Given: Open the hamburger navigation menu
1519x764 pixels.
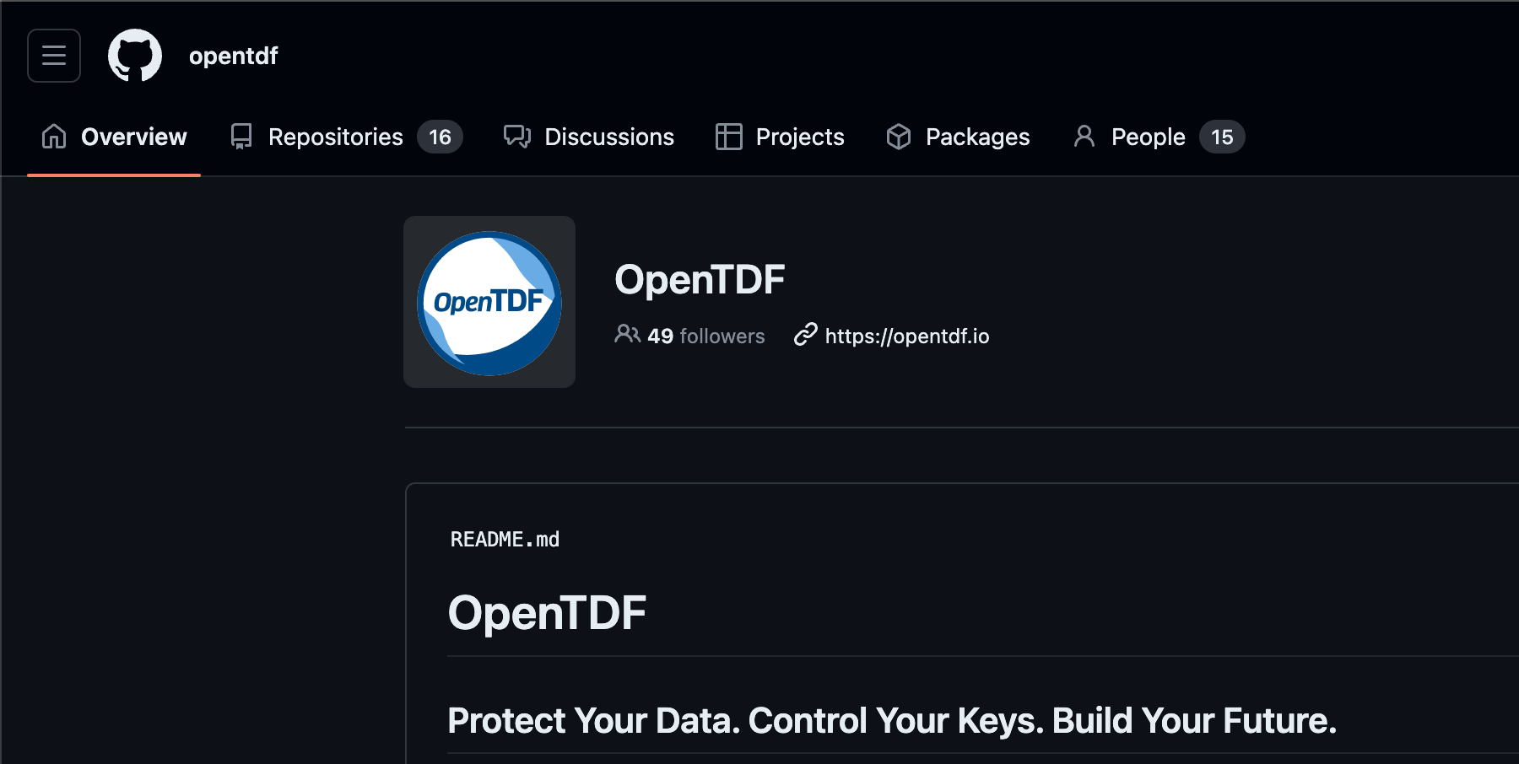Looking at the screenshot, I should pyautogui.click(x=54, y=56).
